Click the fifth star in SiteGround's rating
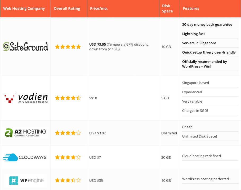 click(79, 47)
